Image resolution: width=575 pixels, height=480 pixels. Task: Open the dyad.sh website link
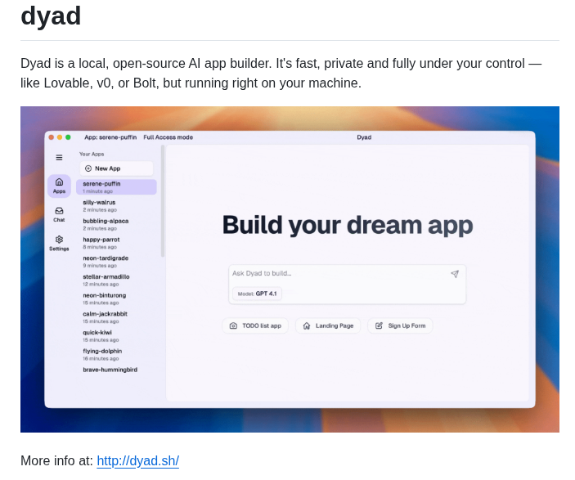click(138, 460)
